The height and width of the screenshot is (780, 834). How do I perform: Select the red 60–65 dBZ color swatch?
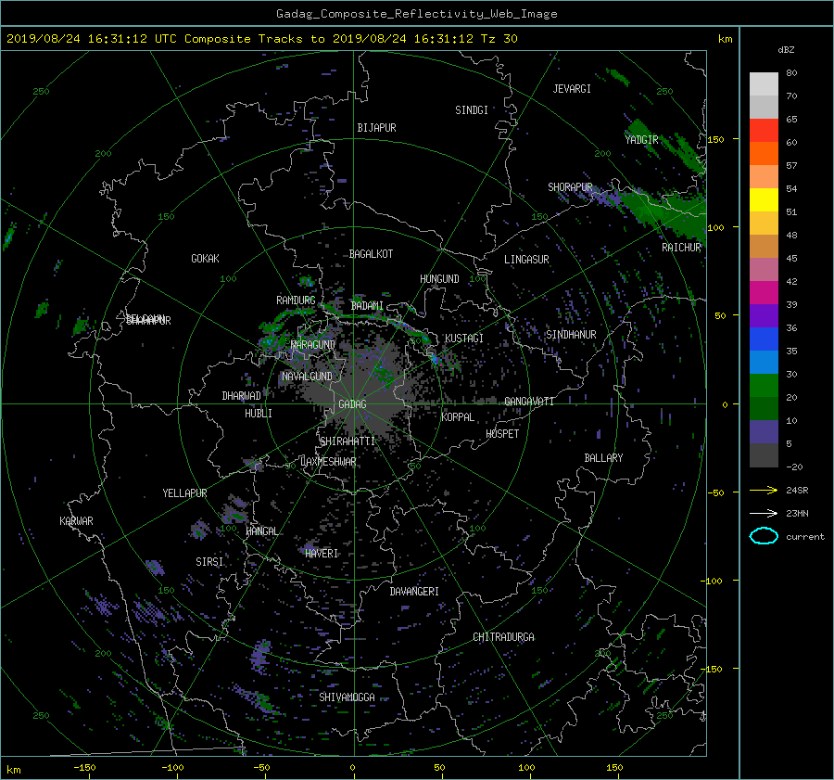764,131
